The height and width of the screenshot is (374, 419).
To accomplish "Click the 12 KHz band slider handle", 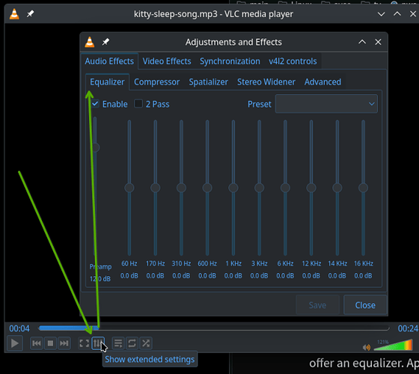I will 311,188.
